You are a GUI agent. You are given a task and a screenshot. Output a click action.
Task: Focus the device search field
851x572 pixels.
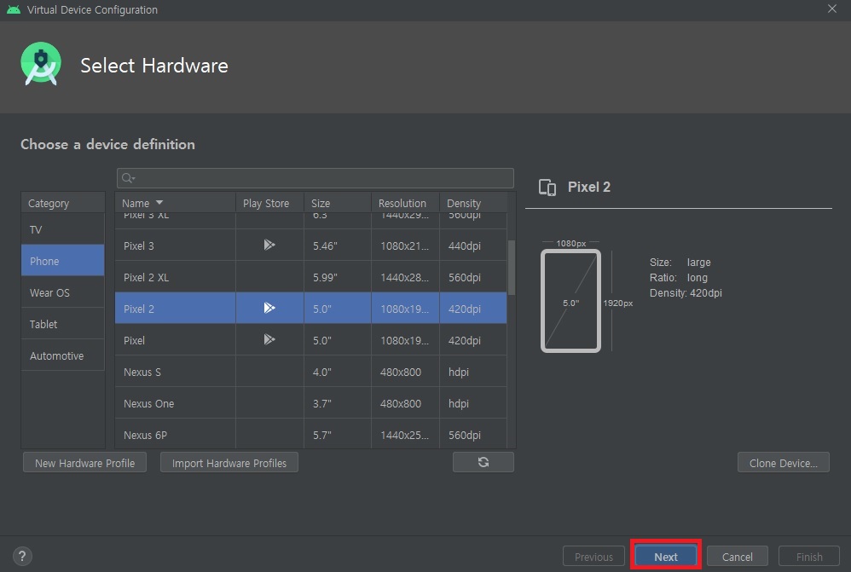click(x=316, y=178)
